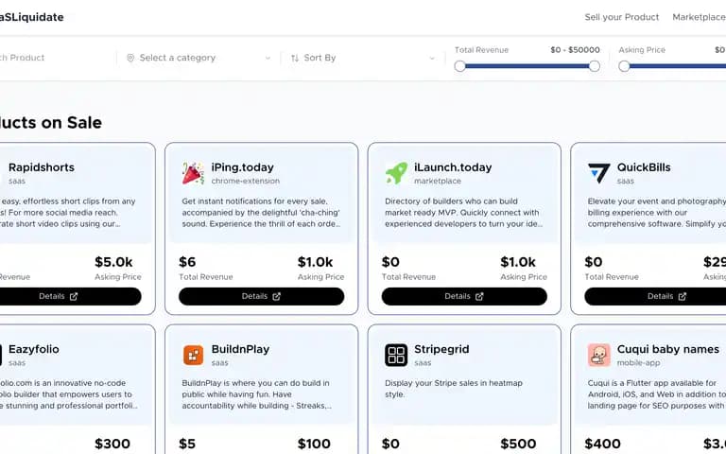Click the Stripegrid product title
Viewport: 726px width, 454px height.
441,349
